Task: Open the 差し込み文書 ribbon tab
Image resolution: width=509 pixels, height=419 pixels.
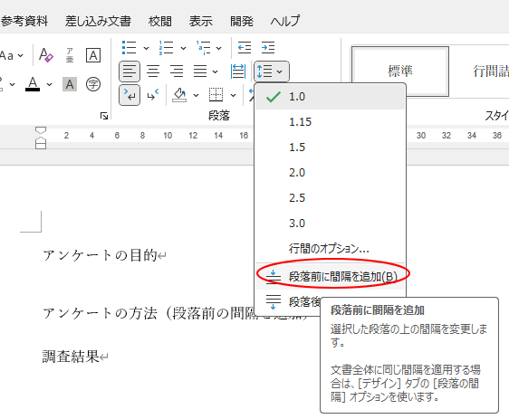Action: click(98, 22)
